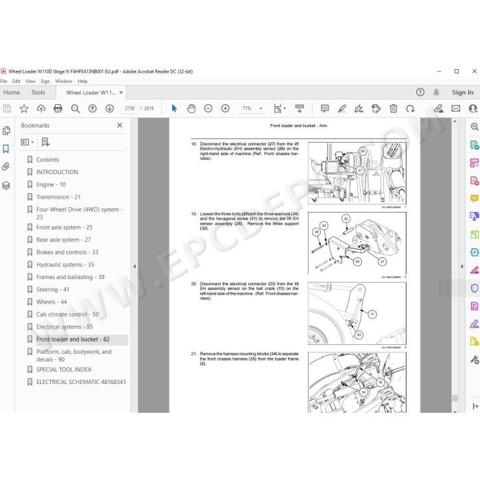The width and height of the screenshot is (480, 480).
Task: Click the Print file icon
Action: [58, 108]
